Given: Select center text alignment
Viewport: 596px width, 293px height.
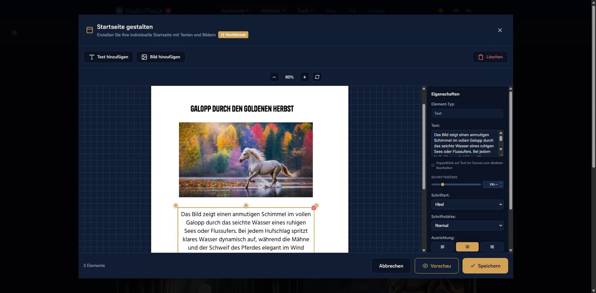Looking at the screenshot, I should [467, 247].
